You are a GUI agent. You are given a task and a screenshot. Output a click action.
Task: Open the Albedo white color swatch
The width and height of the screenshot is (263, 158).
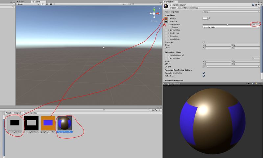[205, 18]
